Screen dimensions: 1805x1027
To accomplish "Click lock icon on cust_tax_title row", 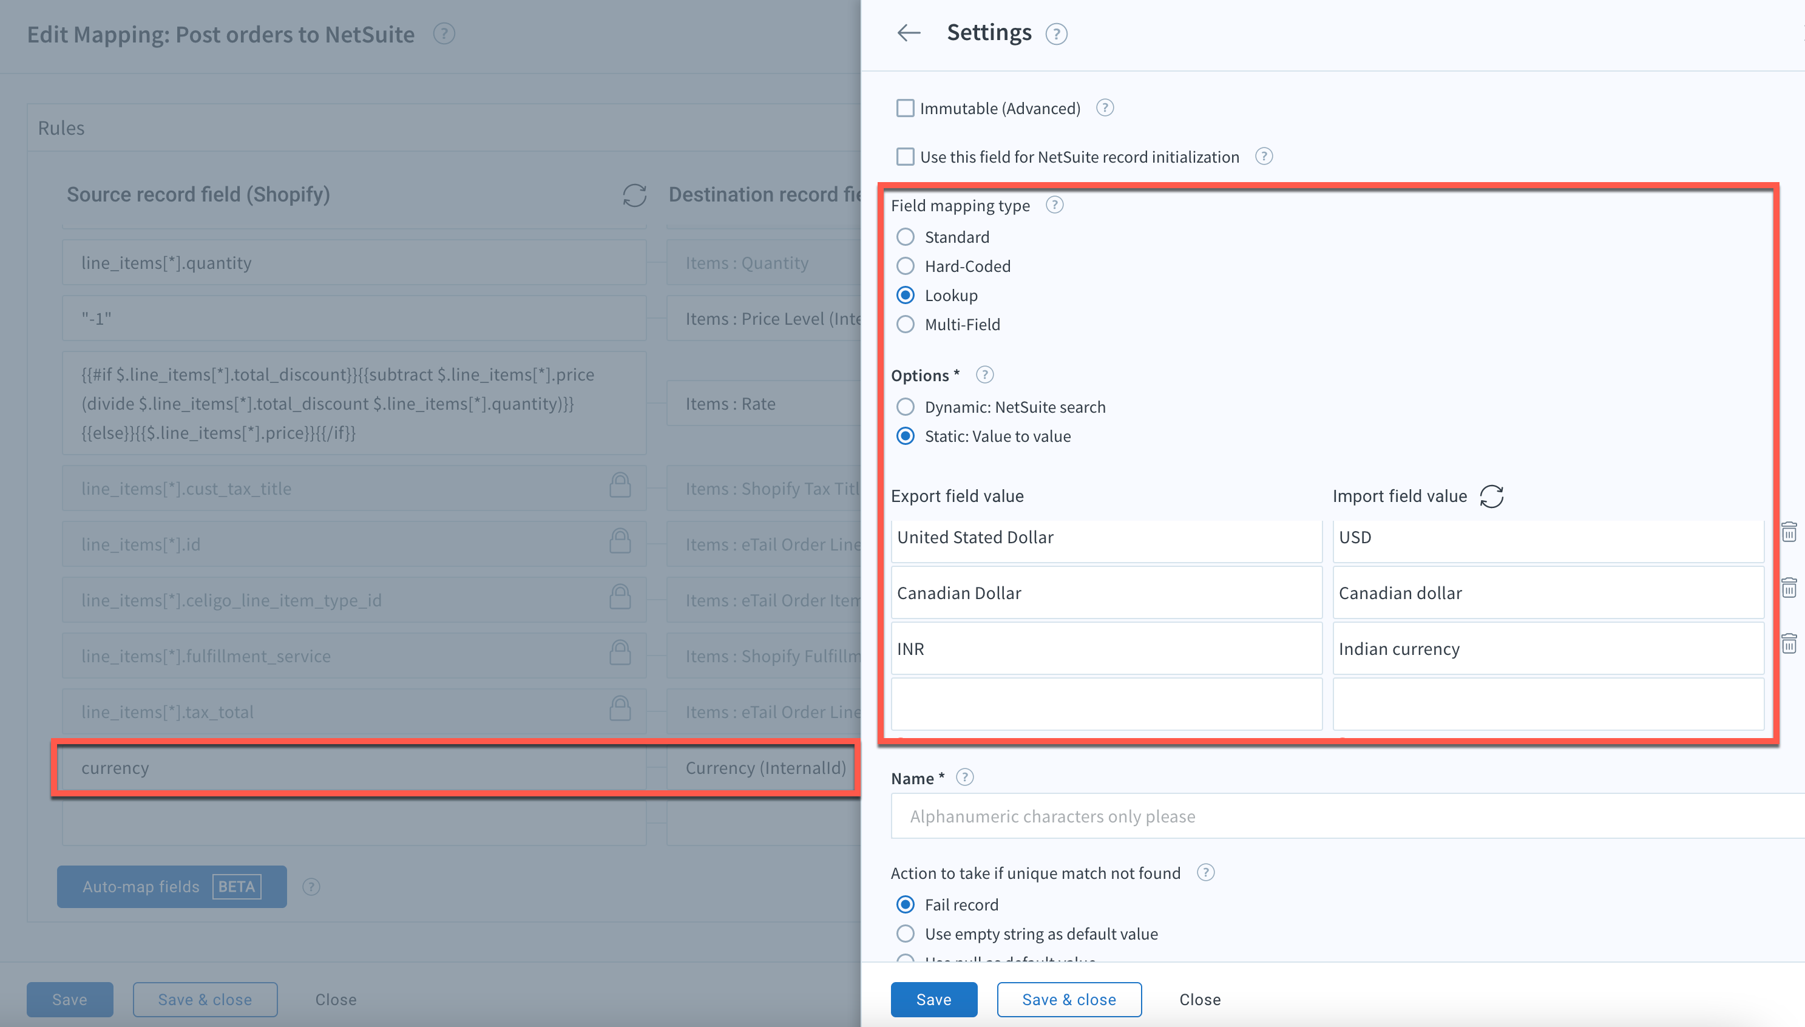I will click(620, 486).
